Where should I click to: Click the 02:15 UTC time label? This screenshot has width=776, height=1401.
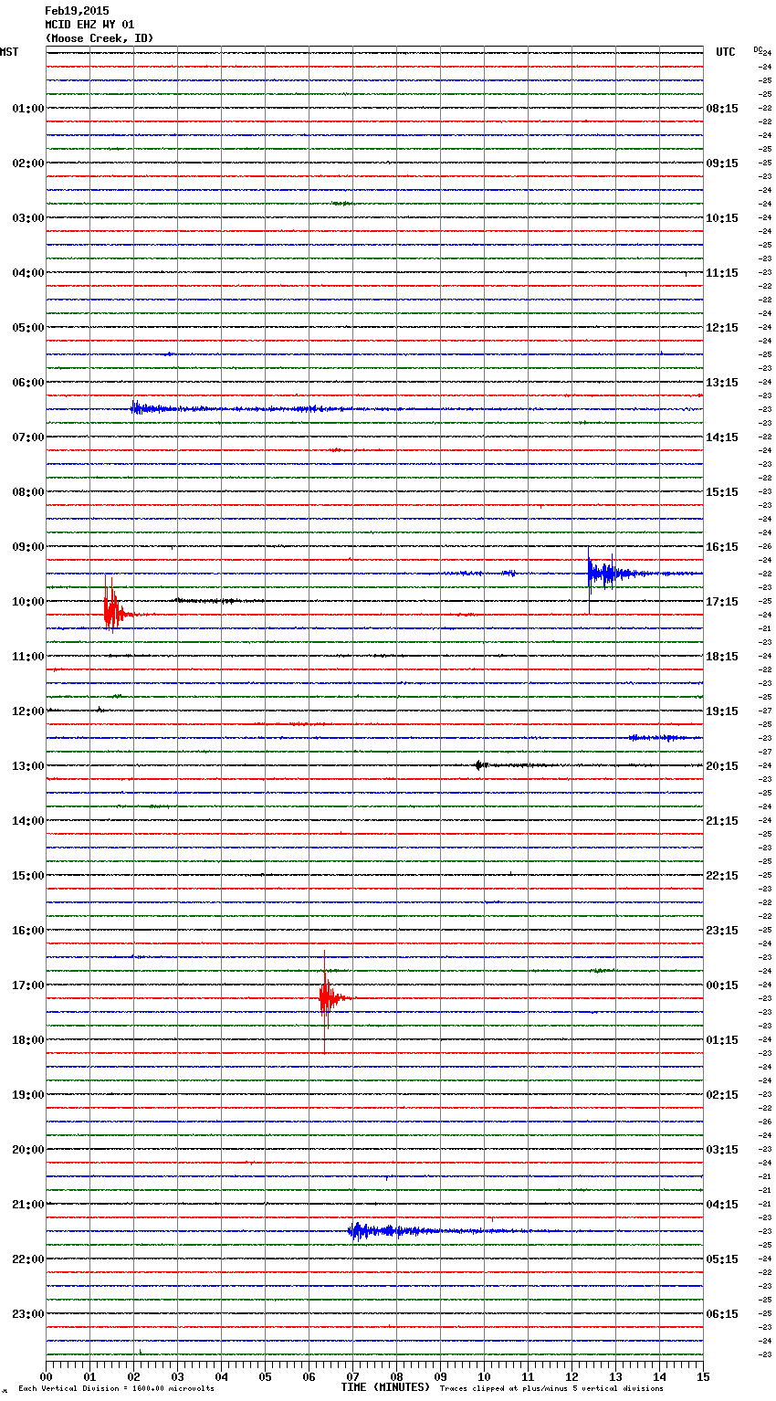pos(722,1095)
